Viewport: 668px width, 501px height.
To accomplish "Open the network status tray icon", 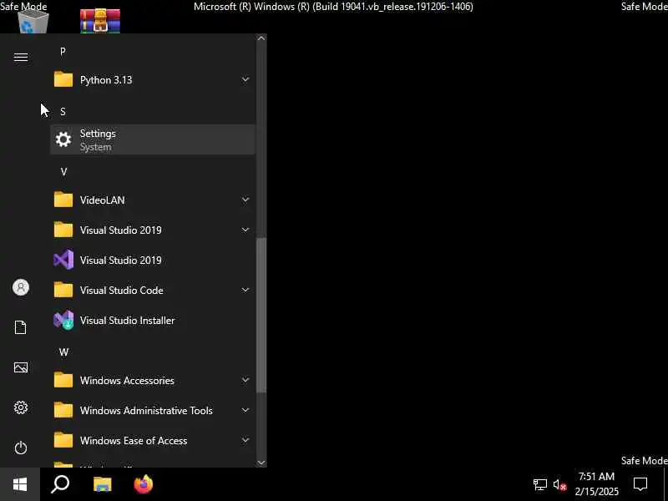I will click(539, 484).
